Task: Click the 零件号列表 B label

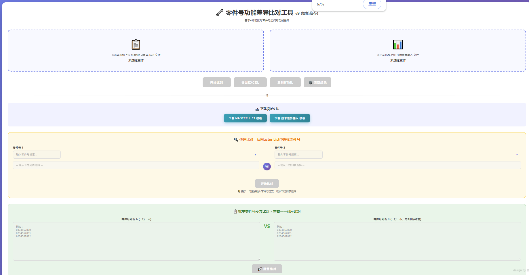Action: point(397,219)
